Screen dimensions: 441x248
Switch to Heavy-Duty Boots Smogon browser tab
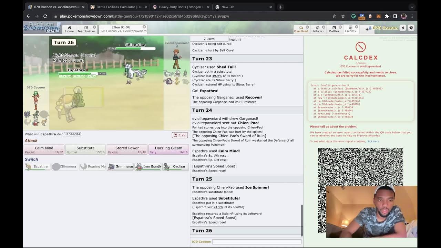pos(181,7)
